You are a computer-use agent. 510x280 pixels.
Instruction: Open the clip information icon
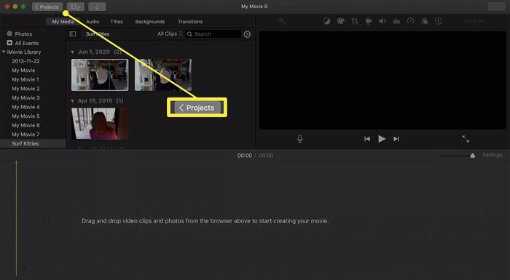point(439,21)
